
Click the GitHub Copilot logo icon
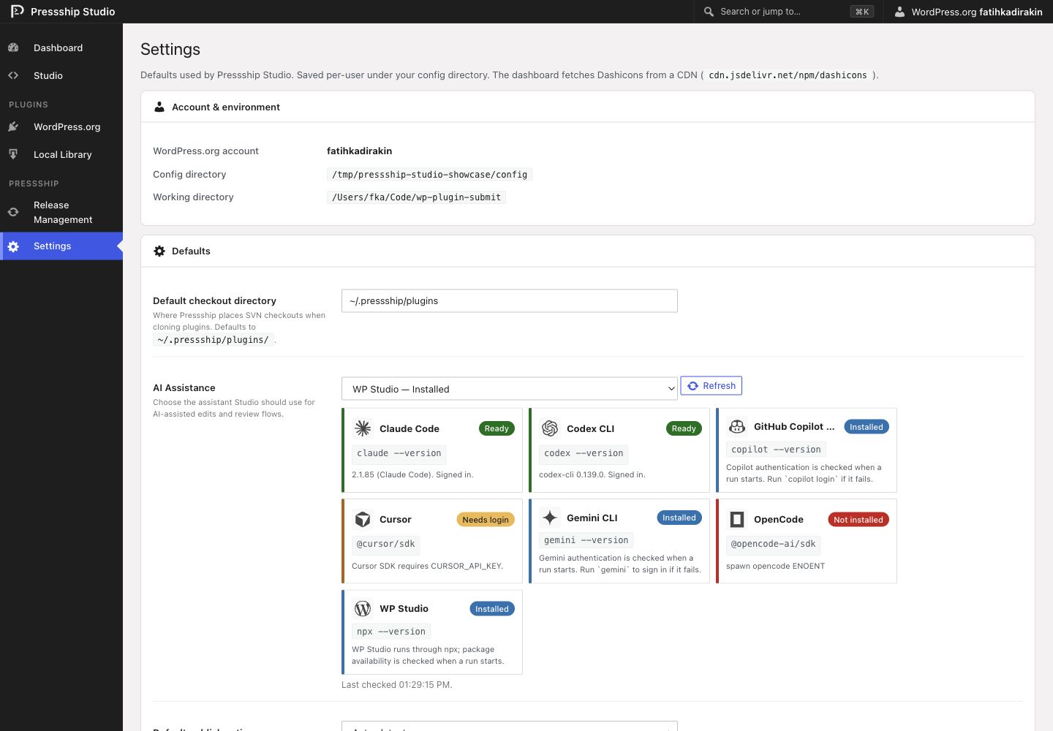[x=737, y=426]
